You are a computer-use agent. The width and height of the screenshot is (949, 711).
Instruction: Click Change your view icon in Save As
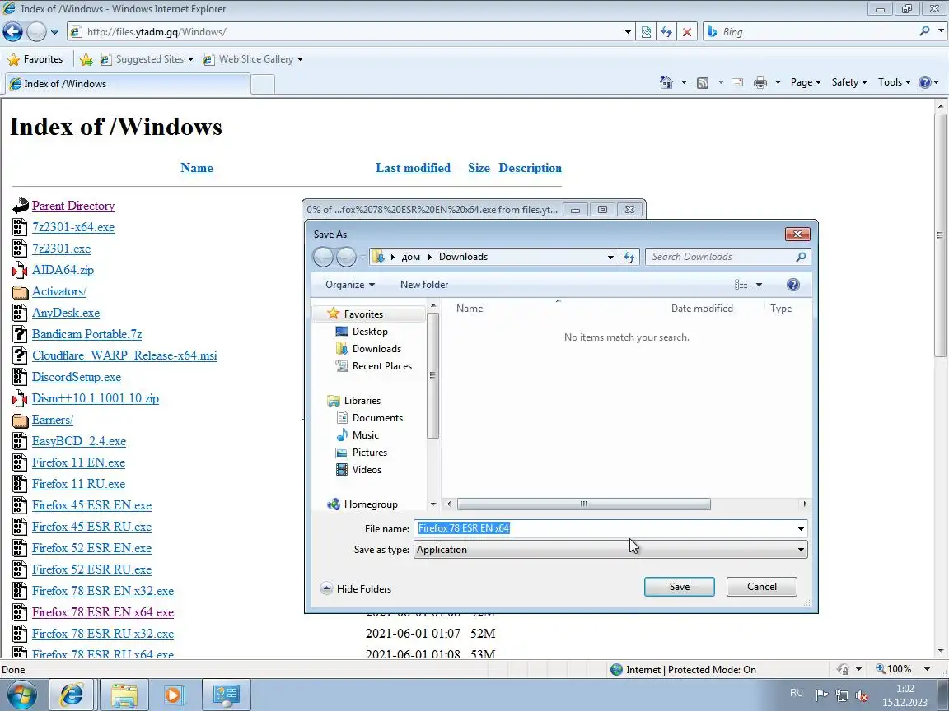741,285
